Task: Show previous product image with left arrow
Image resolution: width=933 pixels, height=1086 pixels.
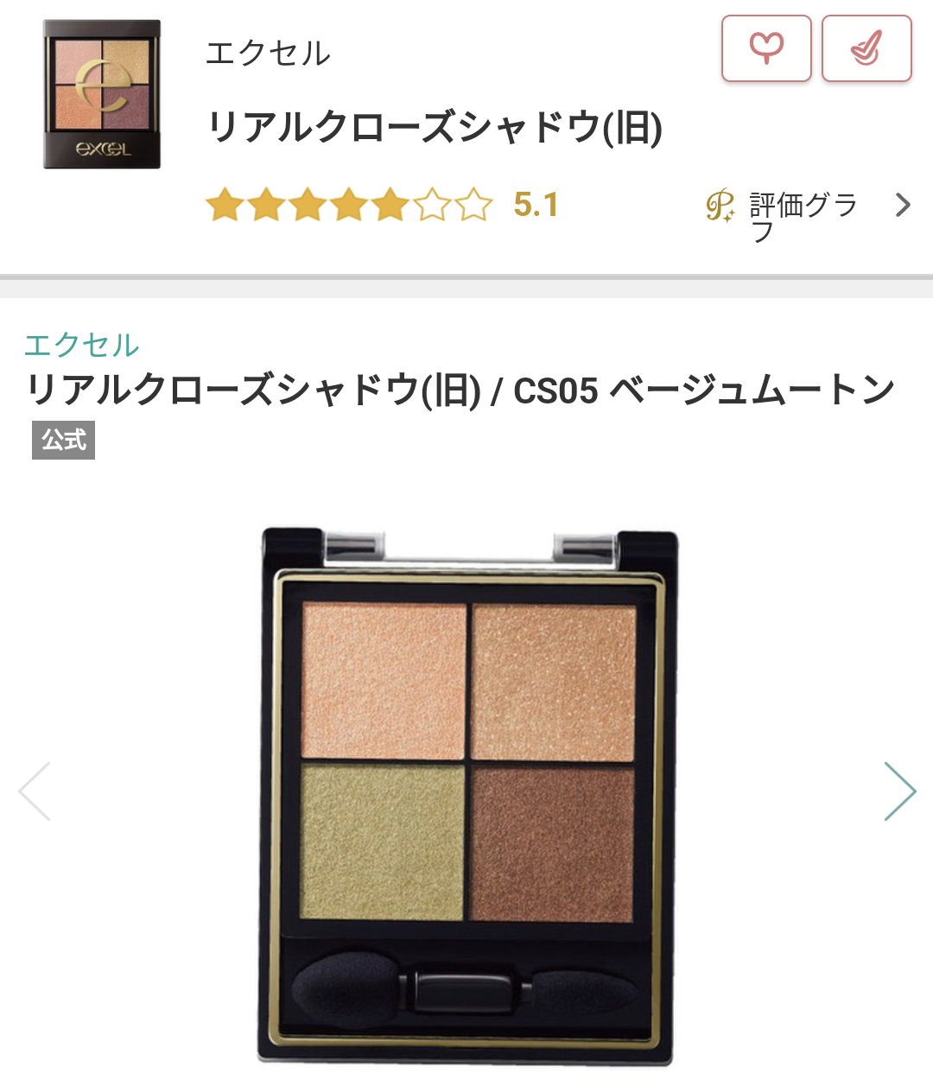Action: (x=35, y=791)
